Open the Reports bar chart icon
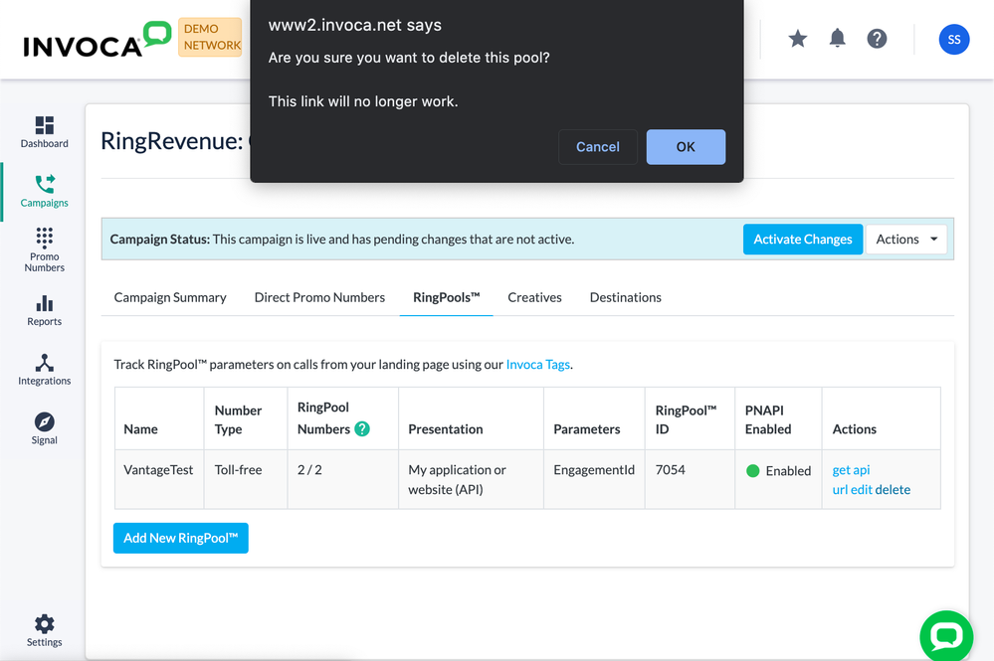The image size is (994, 661). tap(45, 304)
